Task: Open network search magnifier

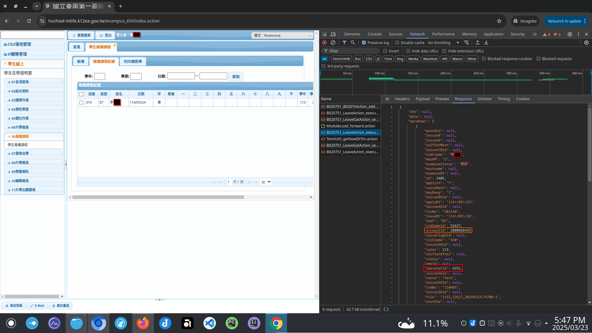Action: pos(353,43)
